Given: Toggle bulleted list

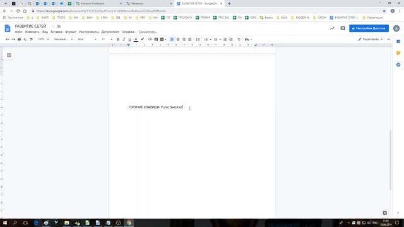Looking at the screenshot, I should 216,39.
